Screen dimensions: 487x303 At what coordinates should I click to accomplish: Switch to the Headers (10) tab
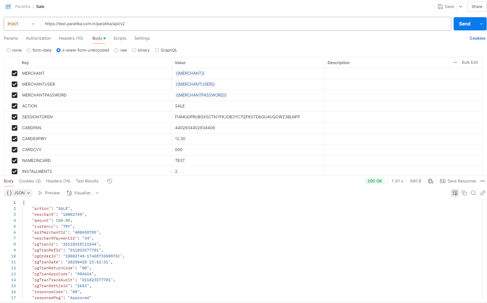pyautogui.click(x=71, y=38)
